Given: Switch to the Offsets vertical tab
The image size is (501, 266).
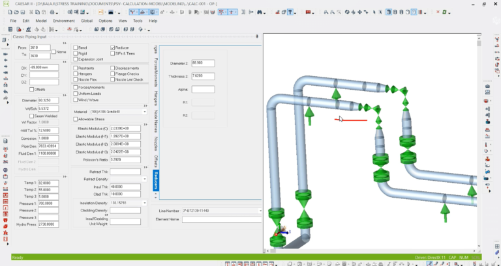Looking at the screenshot, I should point(156,161).
